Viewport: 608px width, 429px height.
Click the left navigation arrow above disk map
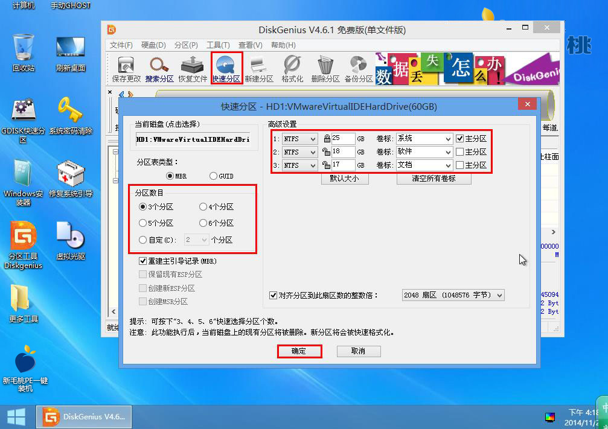click(x=121, y=94)
